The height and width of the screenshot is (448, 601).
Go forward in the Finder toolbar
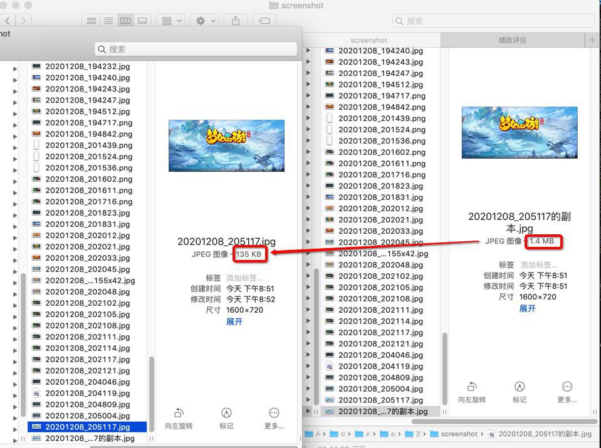point(23,20)
